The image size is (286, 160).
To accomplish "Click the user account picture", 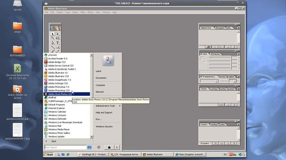I will (108, 60).
